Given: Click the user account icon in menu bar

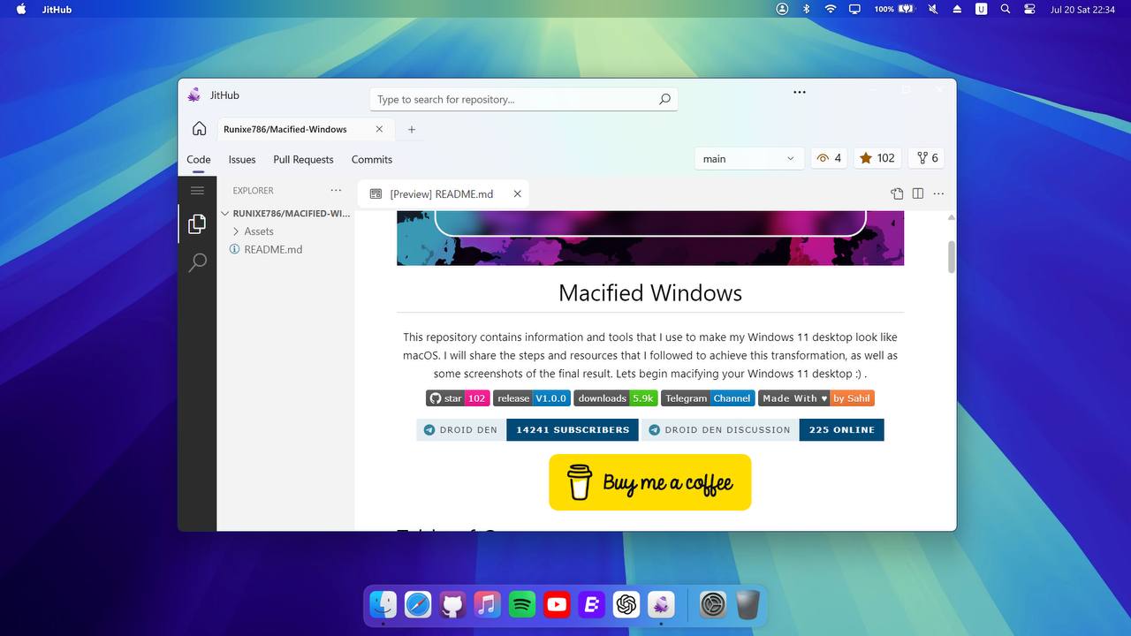Looking at the screenshot, I should 782,9.
